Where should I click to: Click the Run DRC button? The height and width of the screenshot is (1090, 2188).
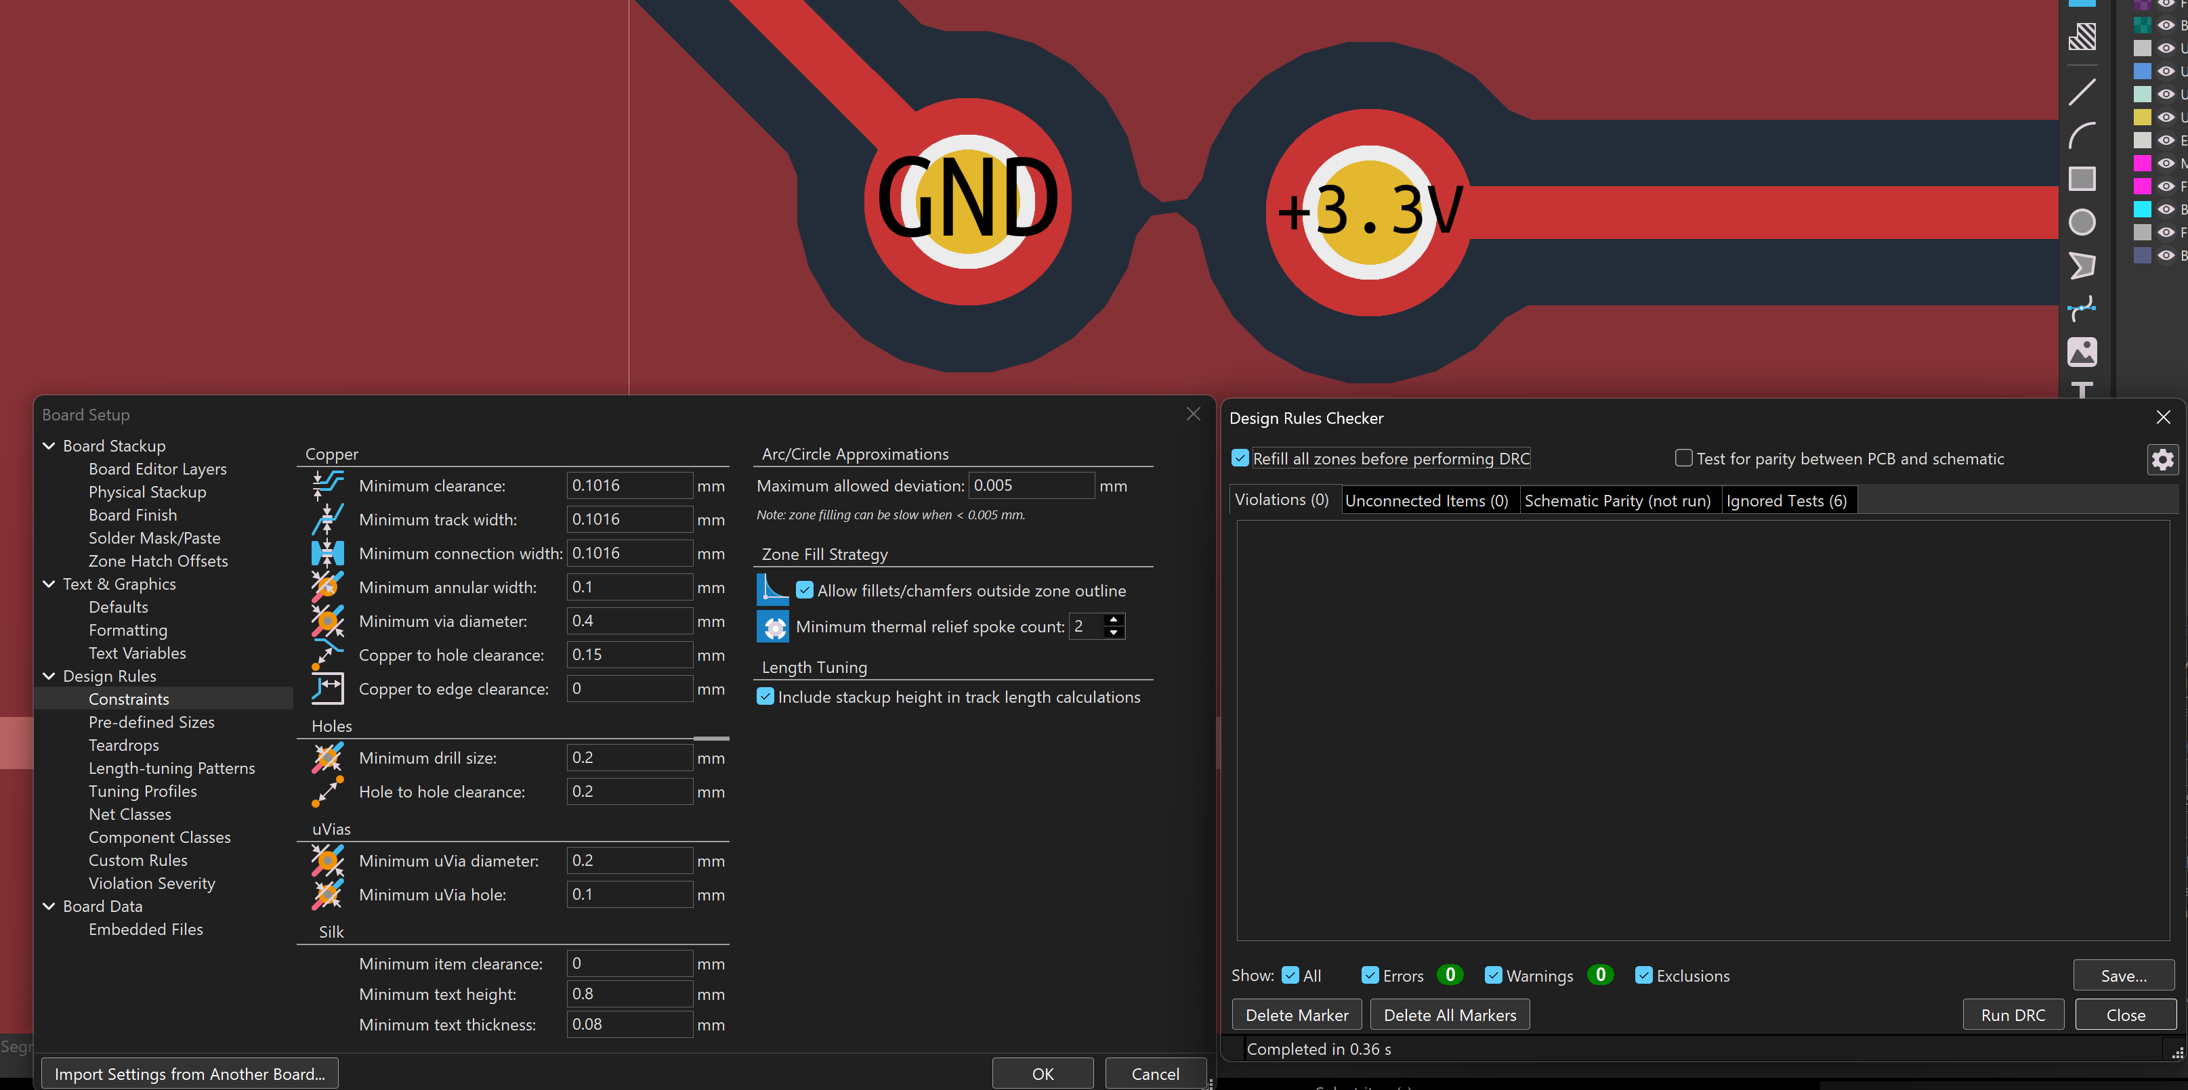2013,1016
